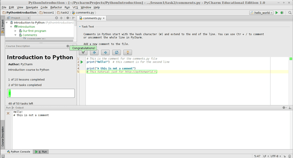Open the View menu
This screenshot has width=293, height=158.
20,7
